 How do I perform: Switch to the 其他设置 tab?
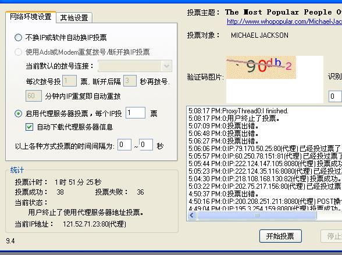[x=74, y=17]
